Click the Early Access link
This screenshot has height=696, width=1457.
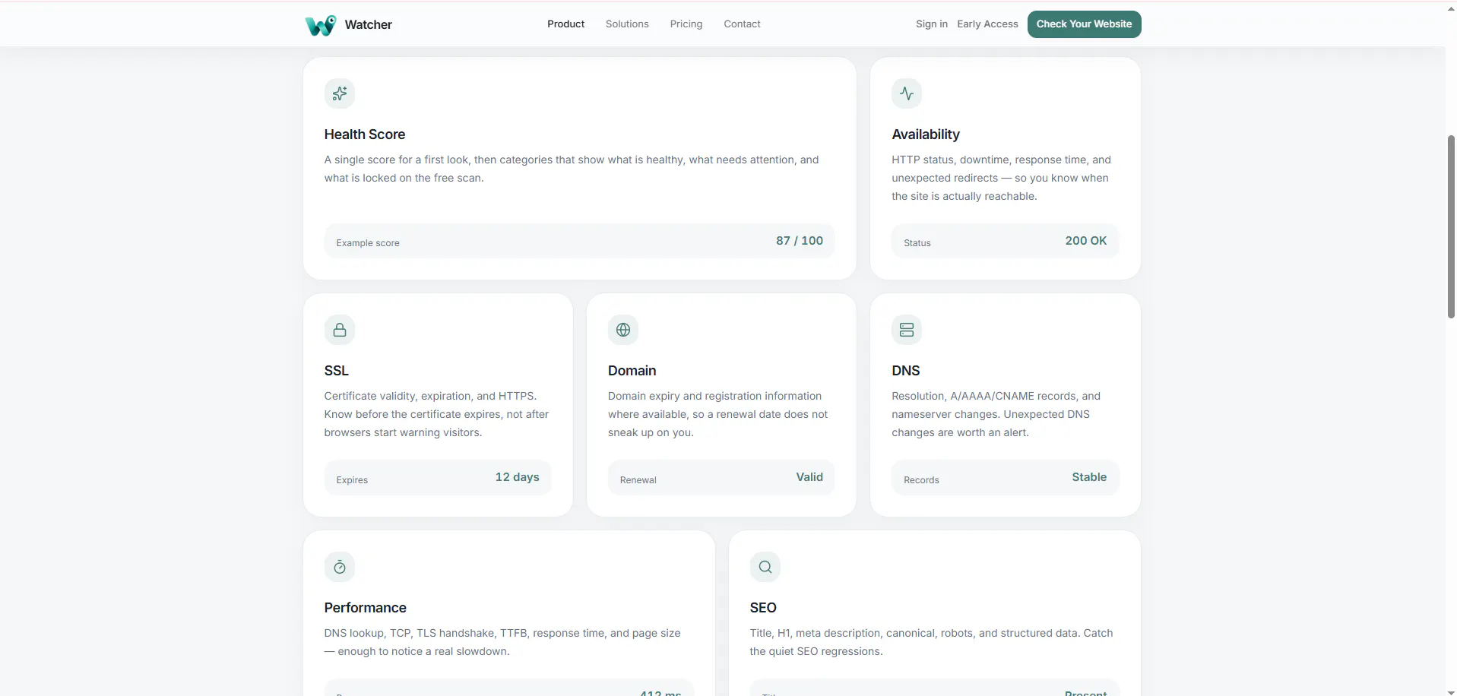987,24
